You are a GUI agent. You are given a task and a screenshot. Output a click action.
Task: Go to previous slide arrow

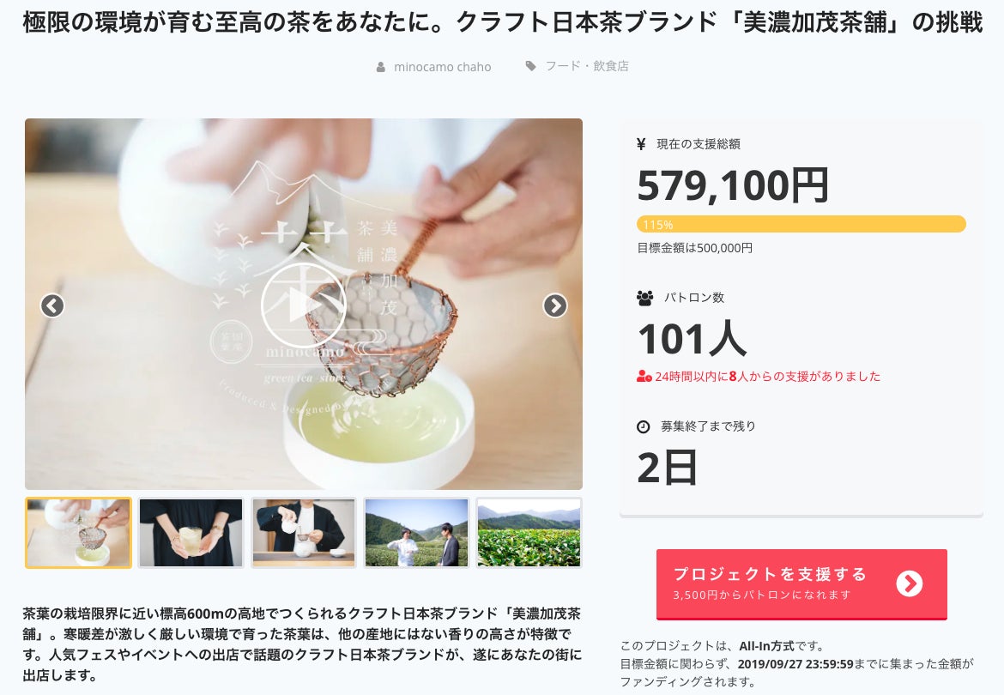[52, 306]
